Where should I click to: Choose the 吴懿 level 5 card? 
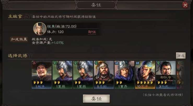click(x=104, y=75)
